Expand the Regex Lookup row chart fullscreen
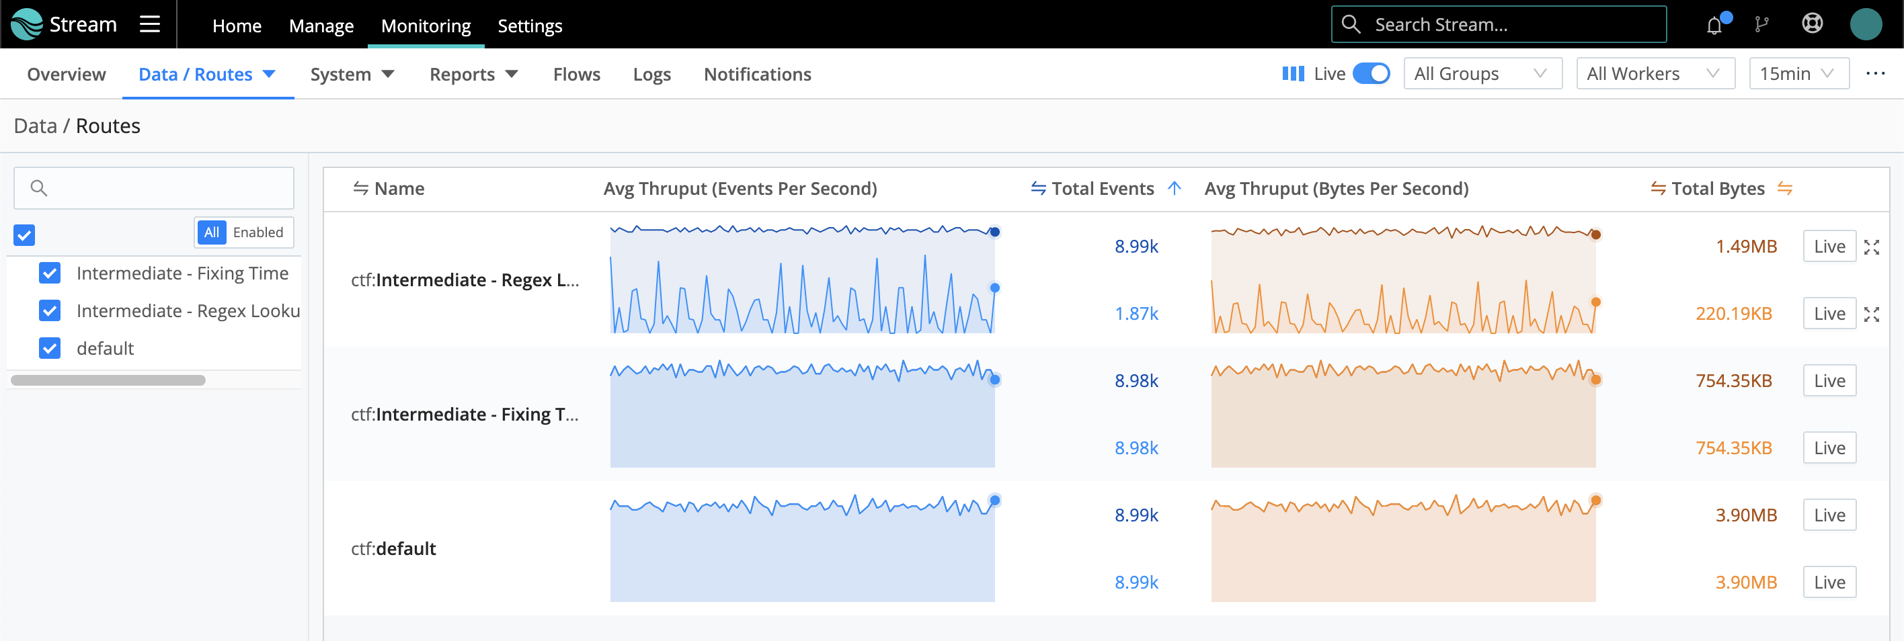Image resolution: width=1904 pixels, height=641 pixels. click(1872, 247)
